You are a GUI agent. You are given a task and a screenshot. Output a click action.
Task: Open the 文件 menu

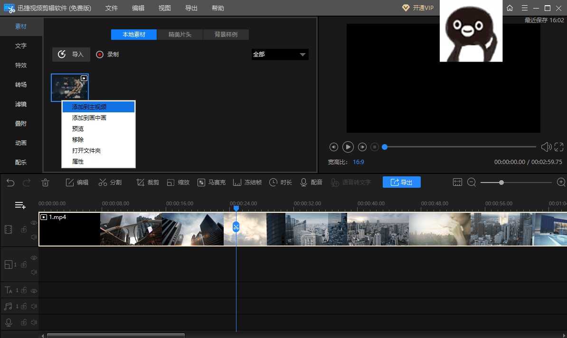click(x=112, y=8)
